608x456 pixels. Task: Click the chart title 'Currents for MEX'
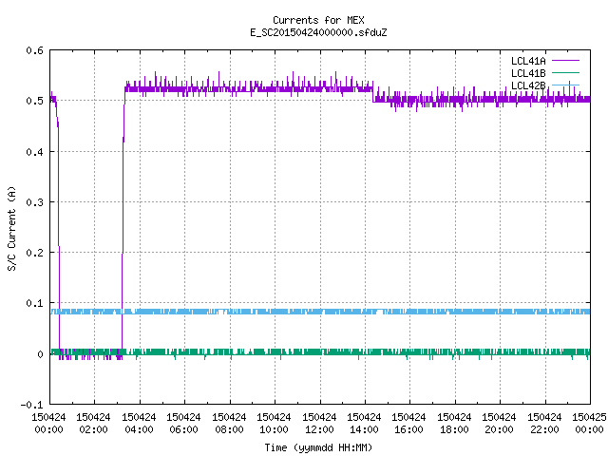coord(318,20)
